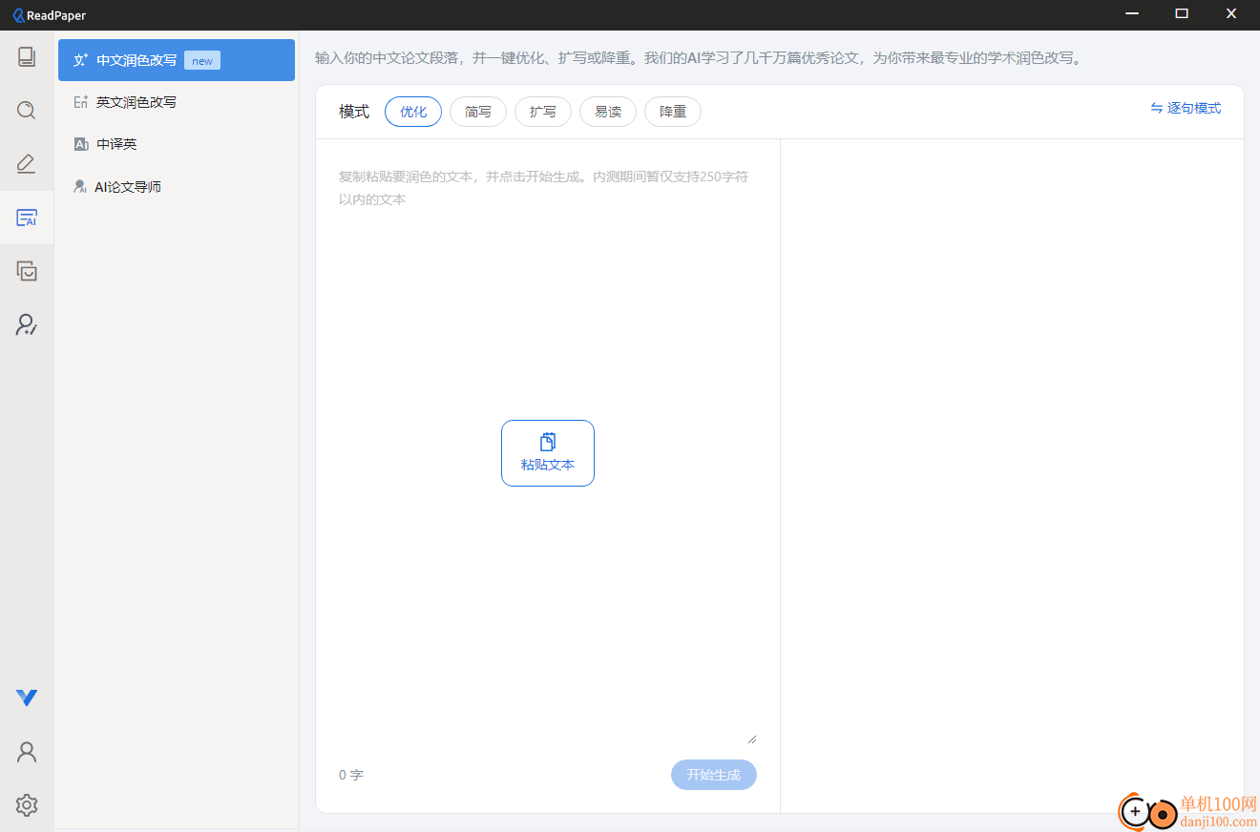
Task: Click the AI论文导师 person icon
Action: click(x=81, y=187)
